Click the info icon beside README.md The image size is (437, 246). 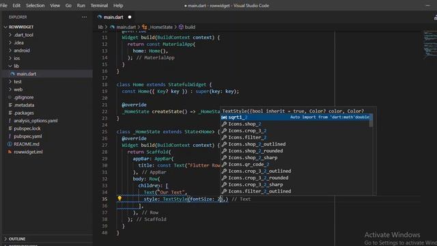click(x=10, y=144)
